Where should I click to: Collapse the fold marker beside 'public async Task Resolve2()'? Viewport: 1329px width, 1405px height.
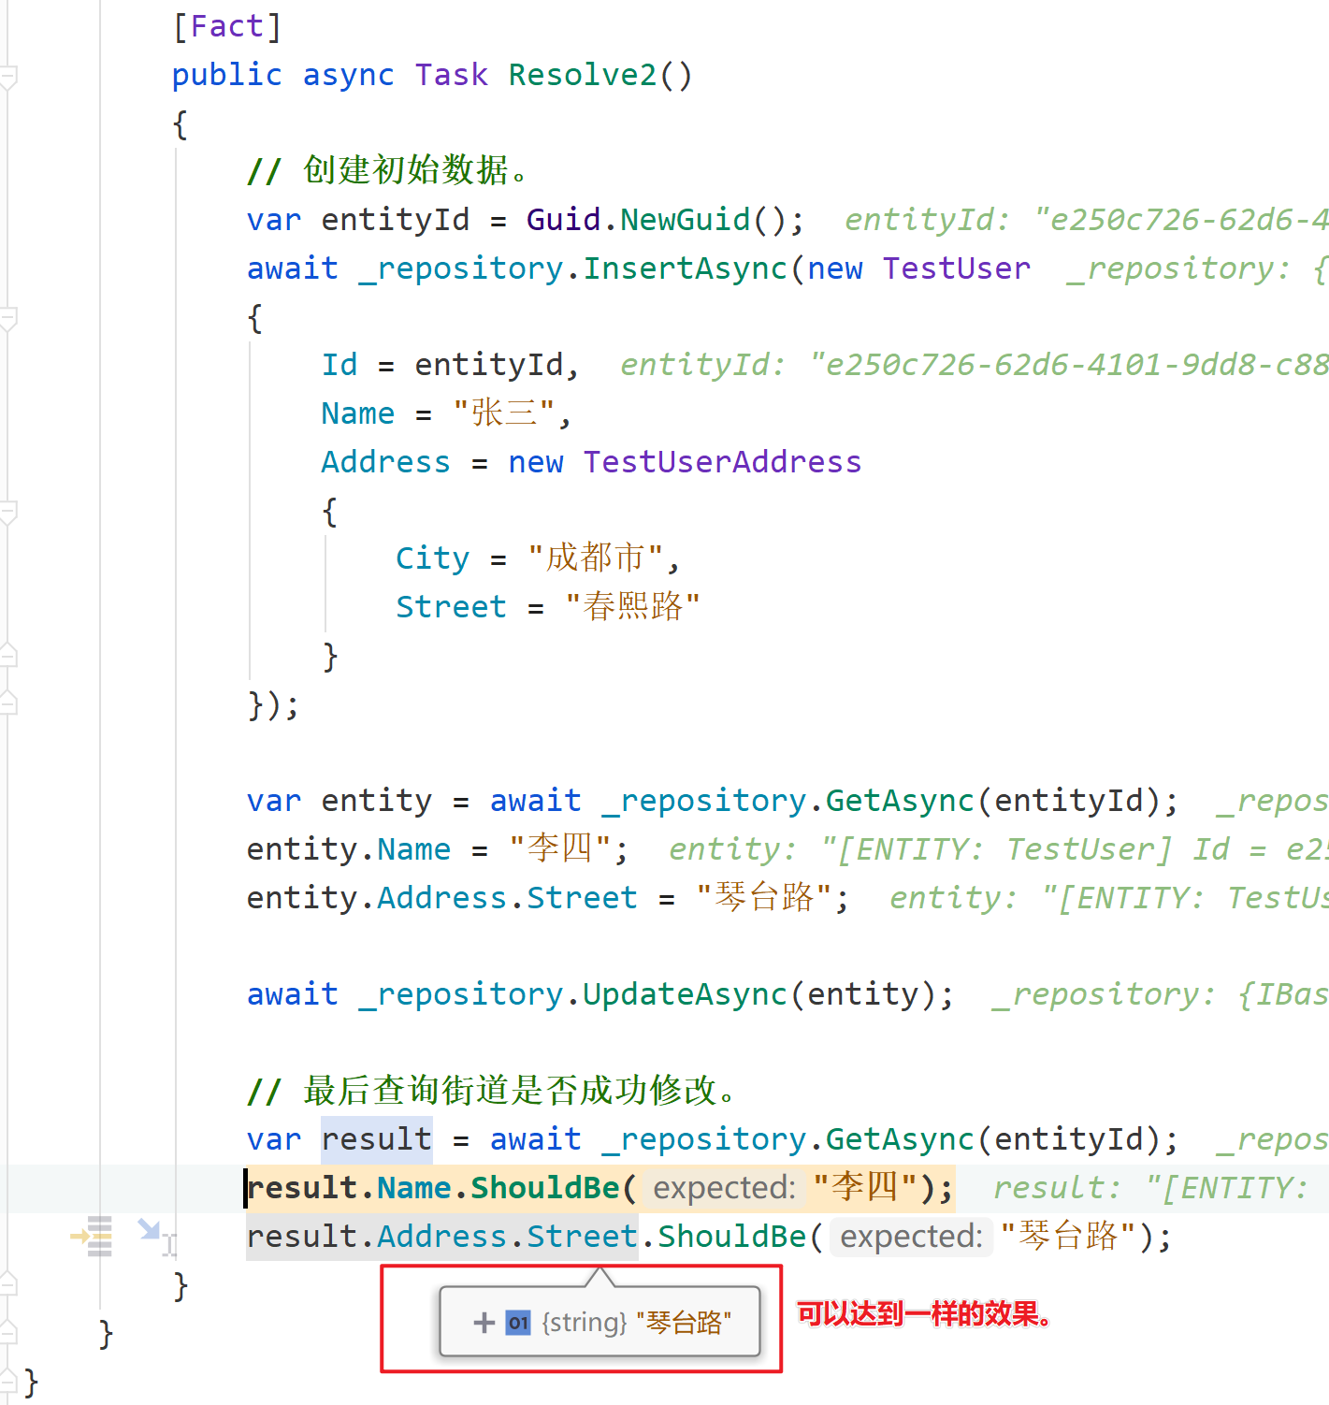coord(8,76)
